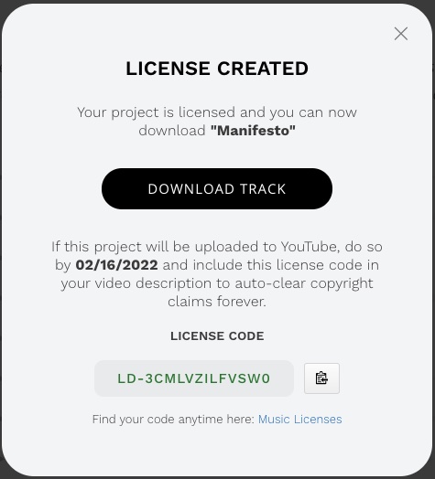This screenshot has width=435, height=479.
Task: Click the word YouTube in the instructions
Action: (x=310, y=247)
